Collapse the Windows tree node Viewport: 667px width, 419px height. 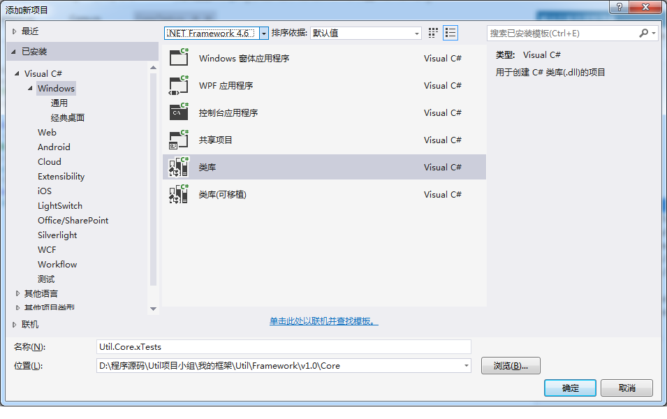pos(30,88)
